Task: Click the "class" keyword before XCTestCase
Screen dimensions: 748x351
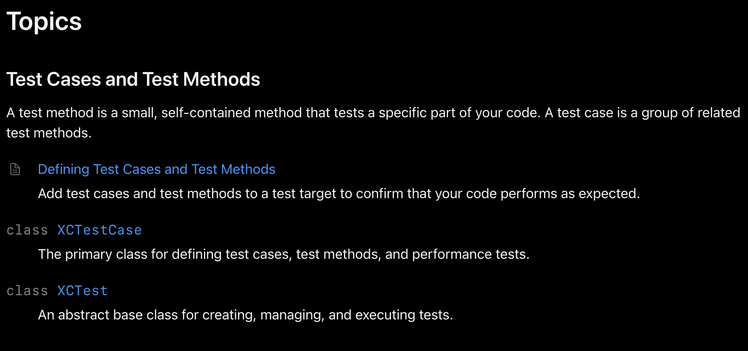Action: 27,230
